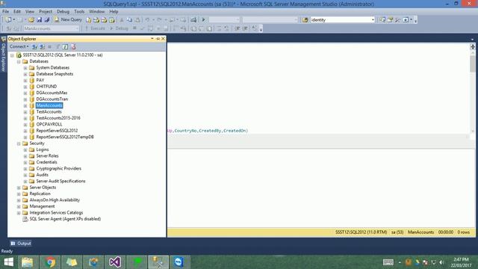Open TeamViewer from the taskbar

click(x=179, y=262)
